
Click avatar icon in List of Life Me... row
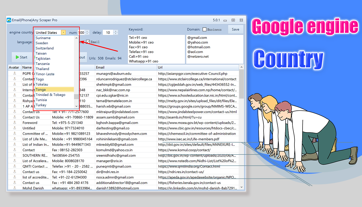pos(15,139)
